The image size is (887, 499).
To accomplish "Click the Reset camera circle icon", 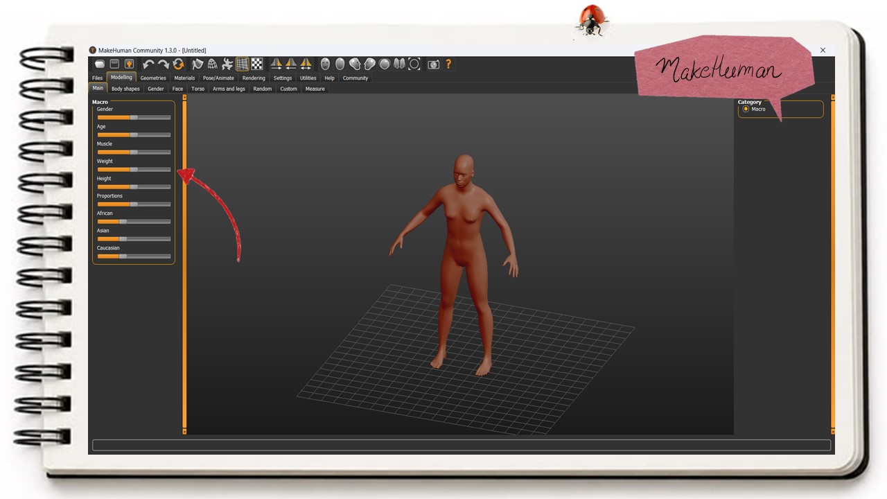I will click(x=414, y=64).
